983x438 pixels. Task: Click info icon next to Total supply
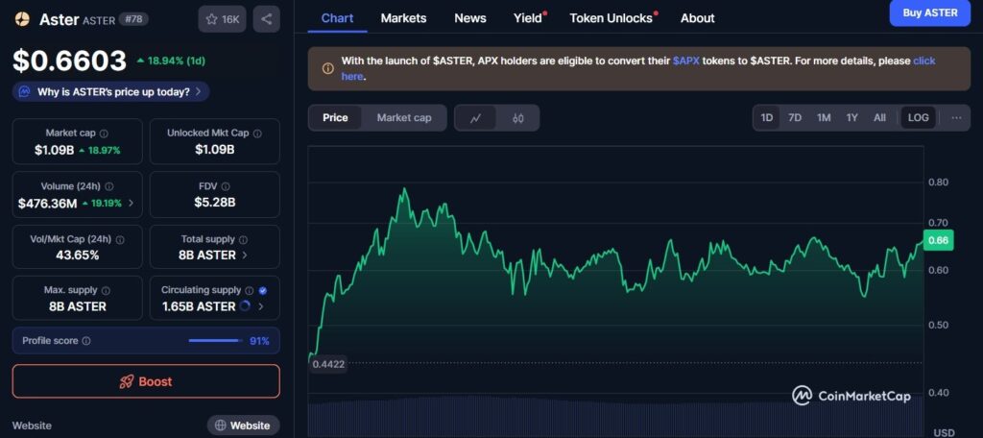243,240
